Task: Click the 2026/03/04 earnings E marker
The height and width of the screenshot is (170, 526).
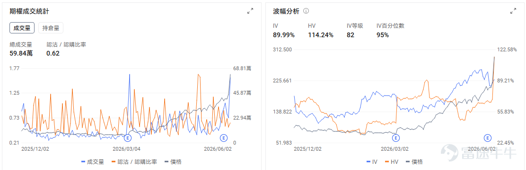Action: click(127, 138)
